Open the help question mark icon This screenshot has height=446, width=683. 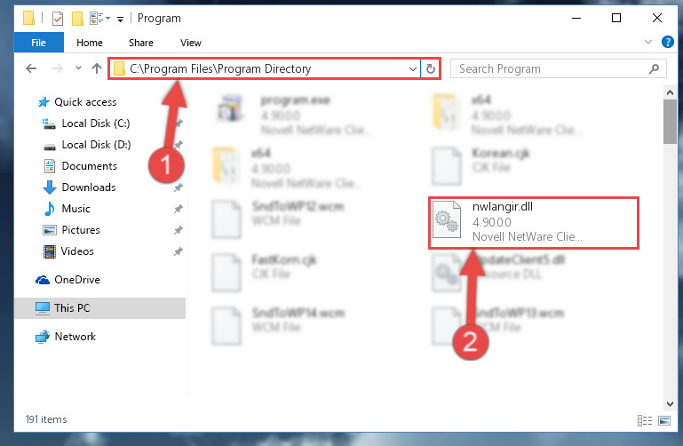click(x=667, y=43)
